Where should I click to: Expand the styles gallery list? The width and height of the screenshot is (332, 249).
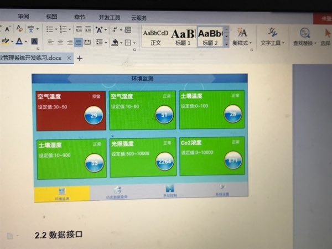pos(226,44)
